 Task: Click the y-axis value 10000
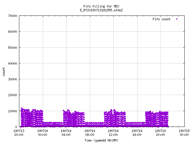pyautogui.click(x=12, y=111)
